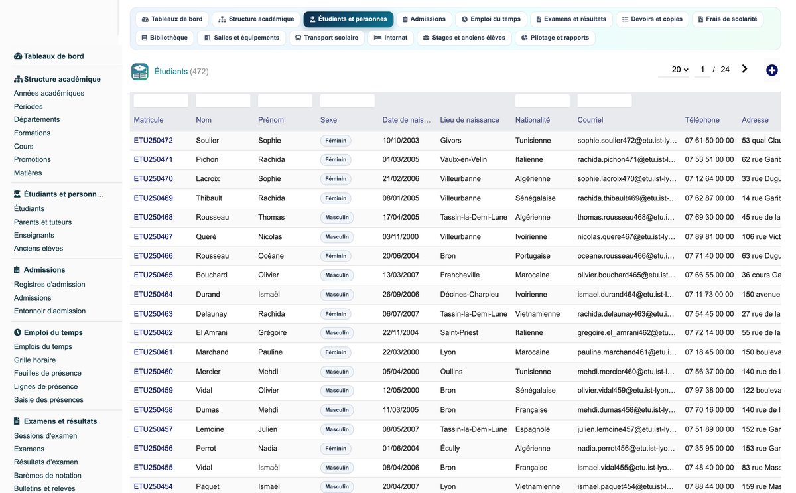Click the Transport scolaire bus icon
The image size is (796, 493).
point(298,38)
